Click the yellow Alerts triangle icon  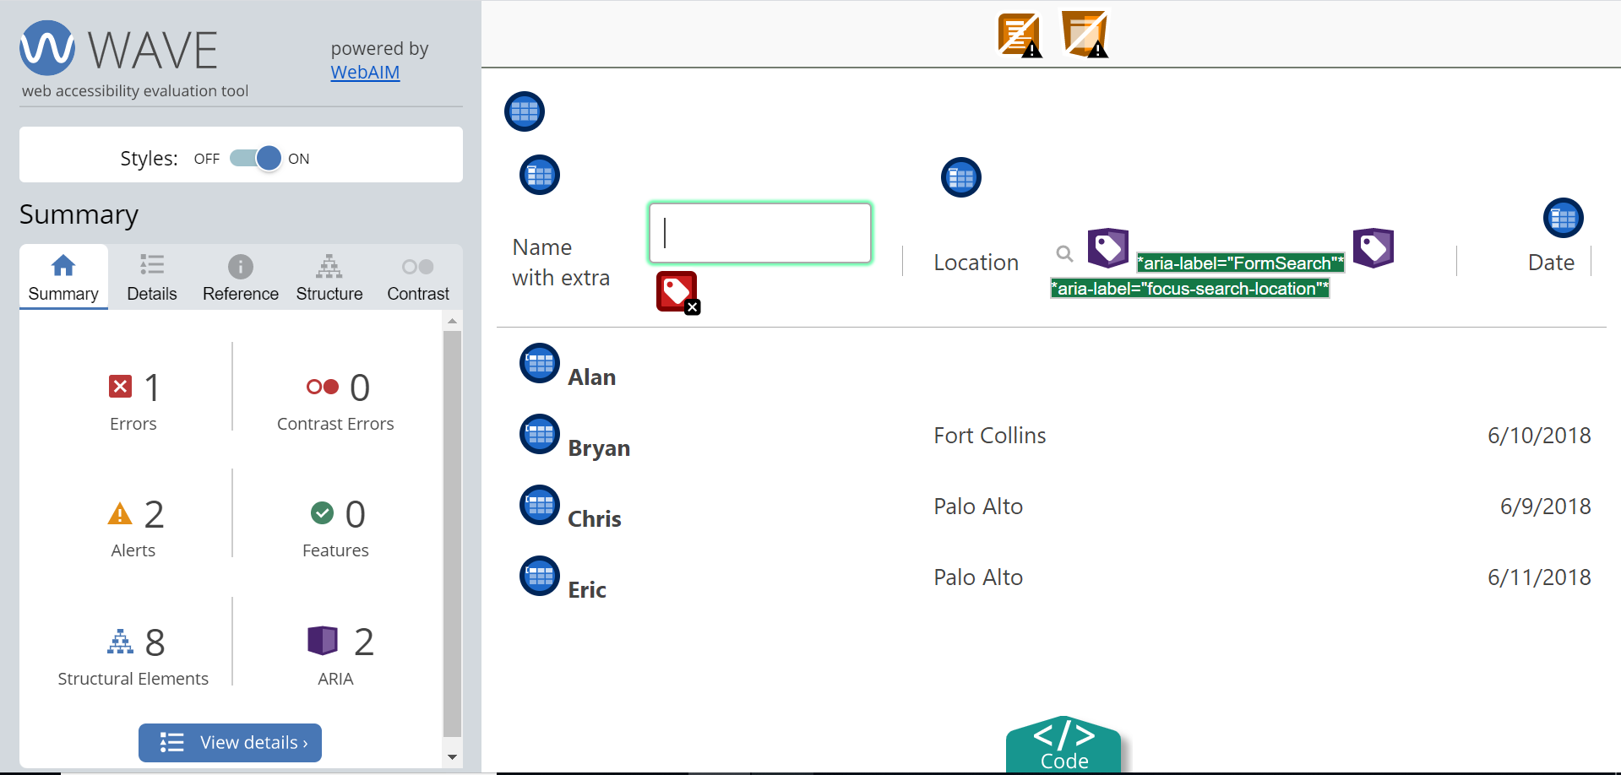119,513
